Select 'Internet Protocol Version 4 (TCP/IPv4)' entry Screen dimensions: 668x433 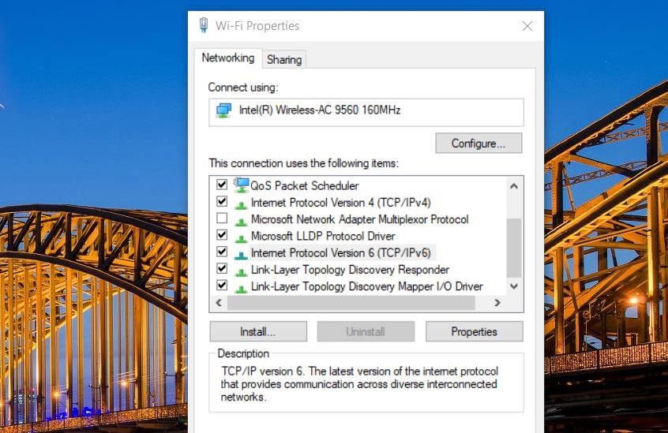[x=341, y=203]
